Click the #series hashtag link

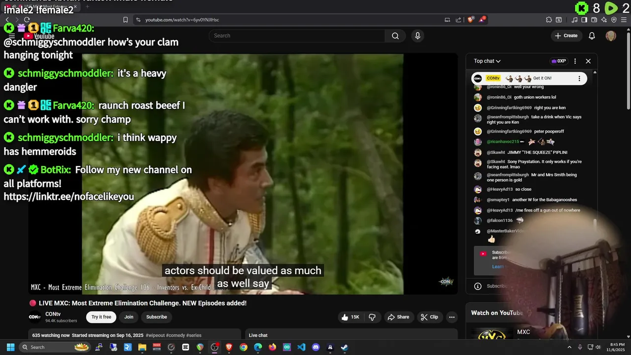(194, 335)
